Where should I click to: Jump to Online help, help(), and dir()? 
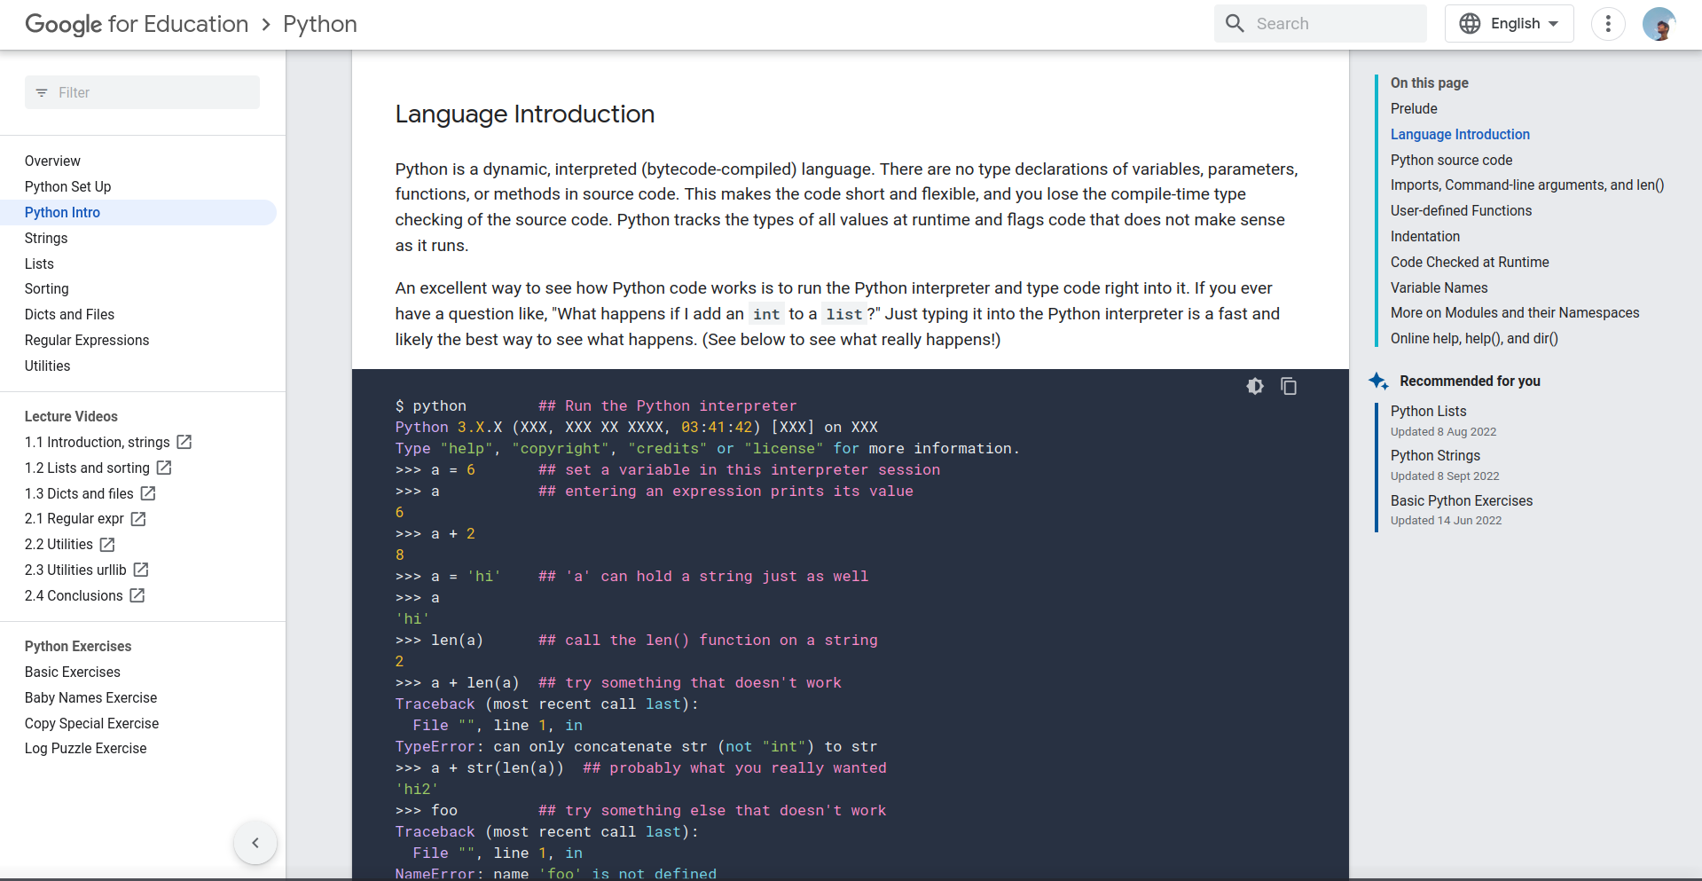tap(1474, 338)
